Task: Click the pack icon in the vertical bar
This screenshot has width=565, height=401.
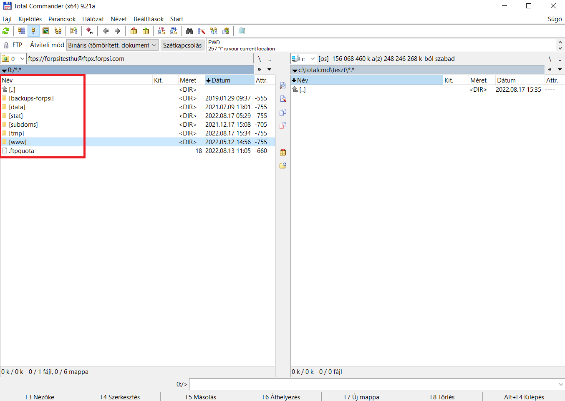Action: pos(283,152)
